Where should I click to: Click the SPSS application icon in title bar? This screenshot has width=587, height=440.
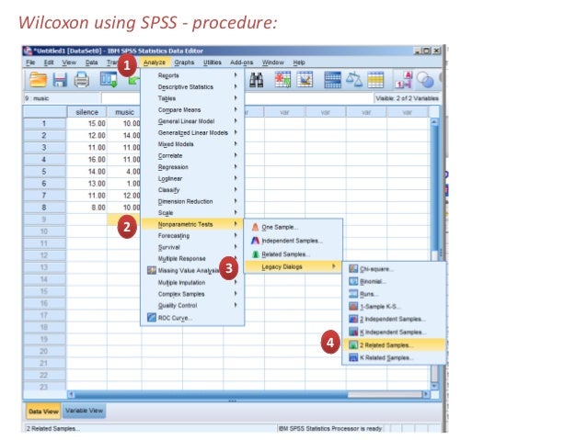coord(28,51)
